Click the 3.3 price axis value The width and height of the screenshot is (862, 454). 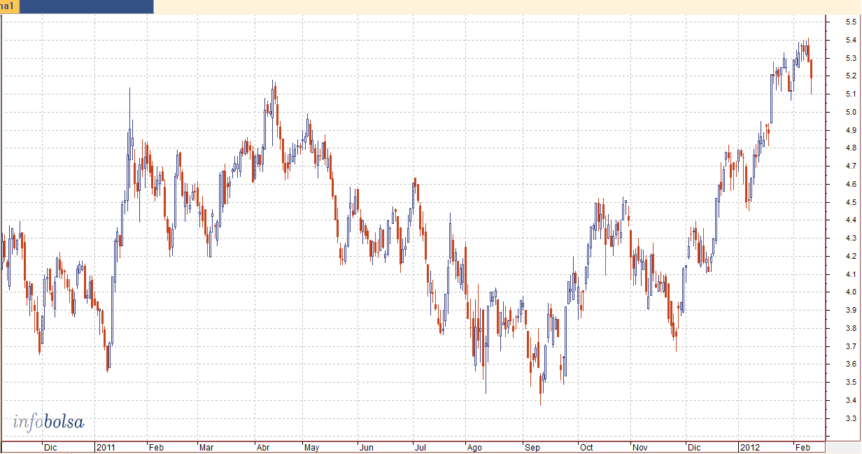coord(851,418)
